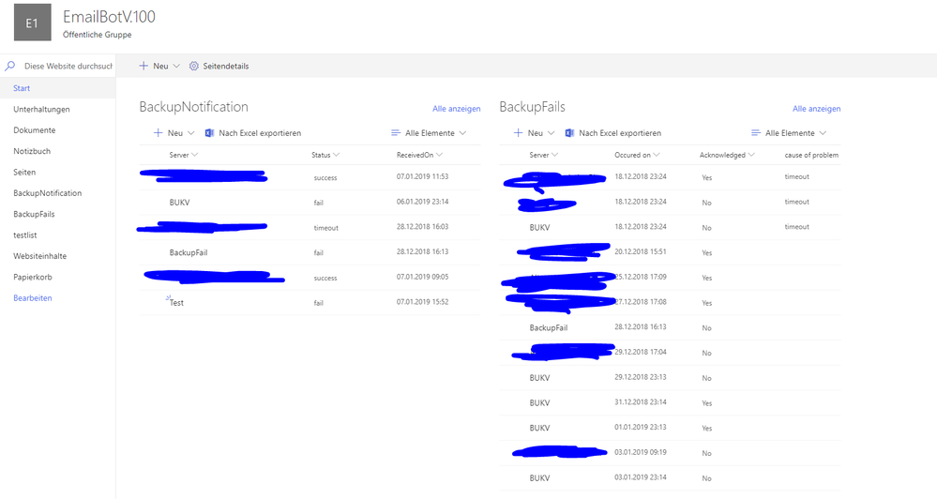Screen dimensions: 937x499
Task: Click the No value in the 03.01.2019 09:19 row
Action: pos(706,453)
